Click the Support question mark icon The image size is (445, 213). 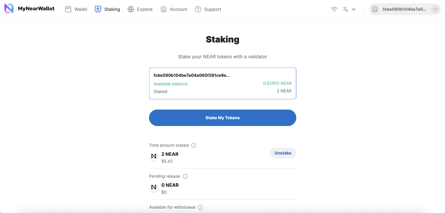coord(198,9)
